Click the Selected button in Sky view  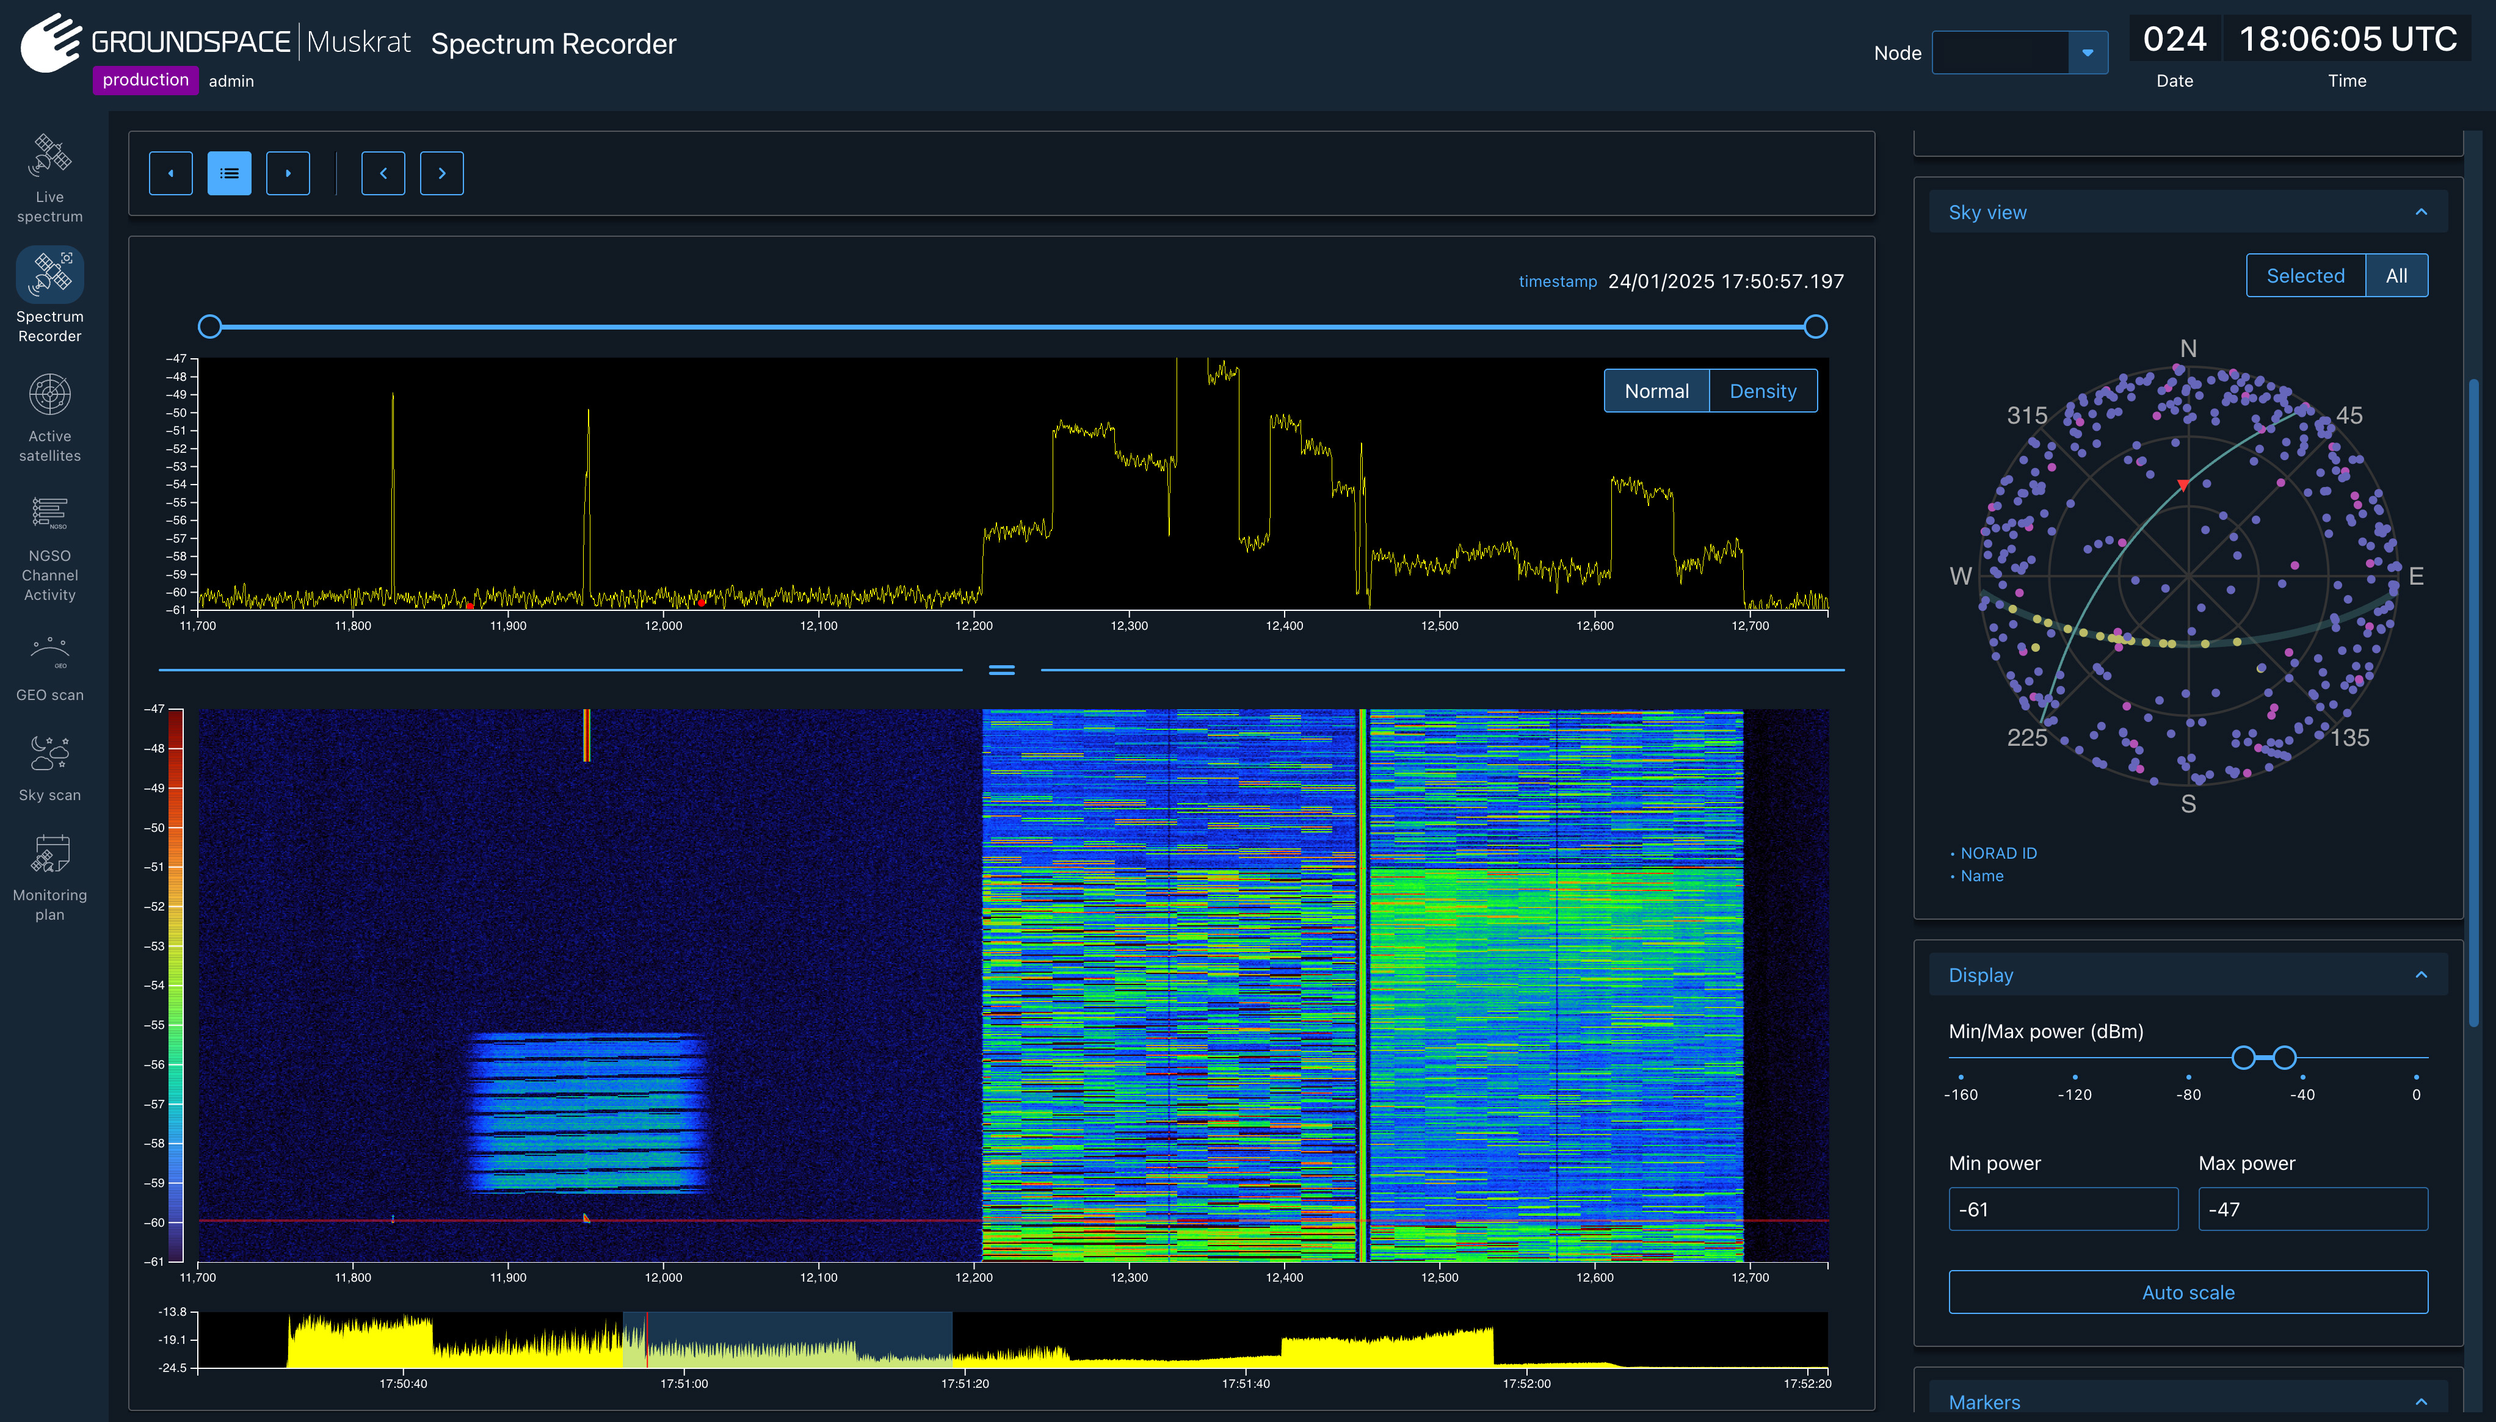point(2306,275)
